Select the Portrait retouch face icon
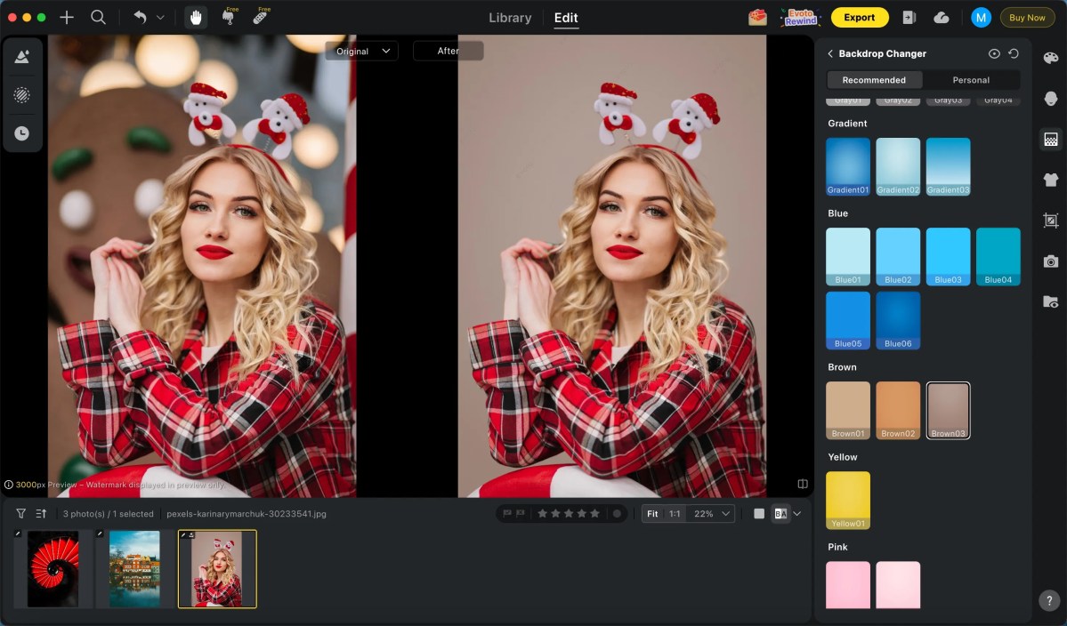 click(x=1050, y=99)
